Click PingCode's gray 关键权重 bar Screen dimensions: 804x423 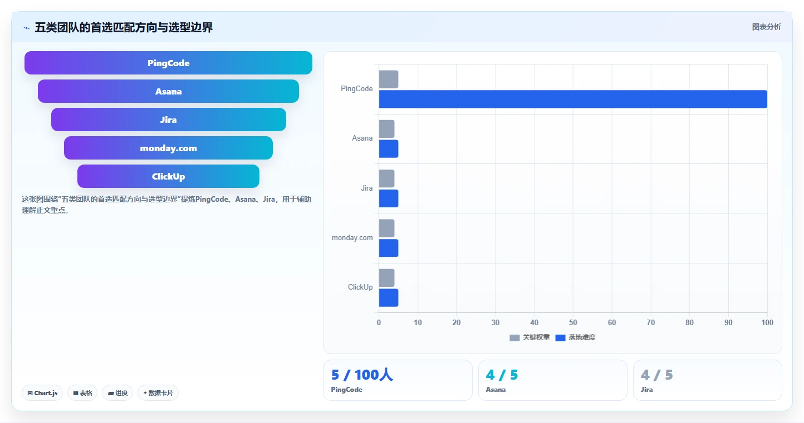389,79
